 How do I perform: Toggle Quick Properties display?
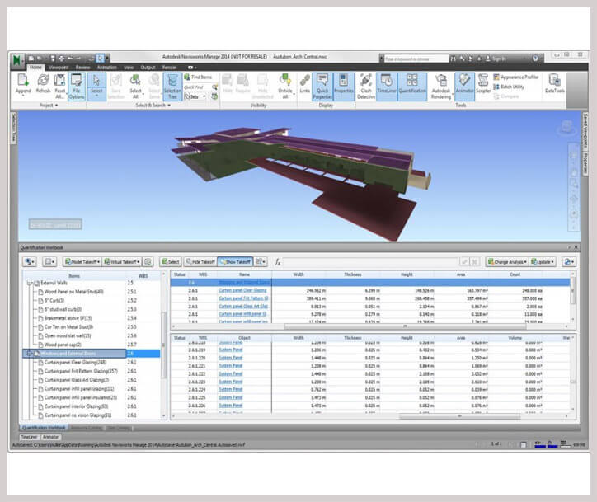click(322, 87)
